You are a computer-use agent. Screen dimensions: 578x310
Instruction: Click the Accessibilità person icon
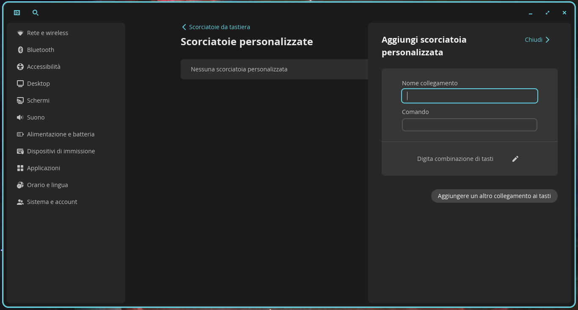[20, 67]
